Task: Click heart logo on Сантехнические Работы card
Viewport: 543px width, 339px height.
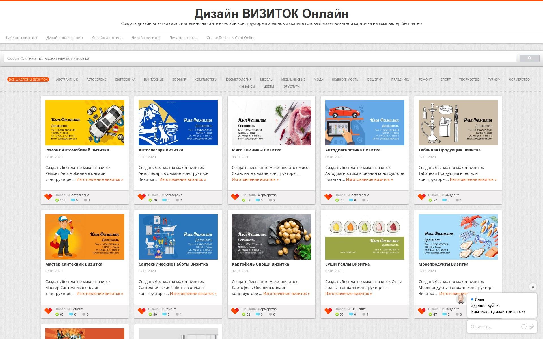Action: click(142, 311)
